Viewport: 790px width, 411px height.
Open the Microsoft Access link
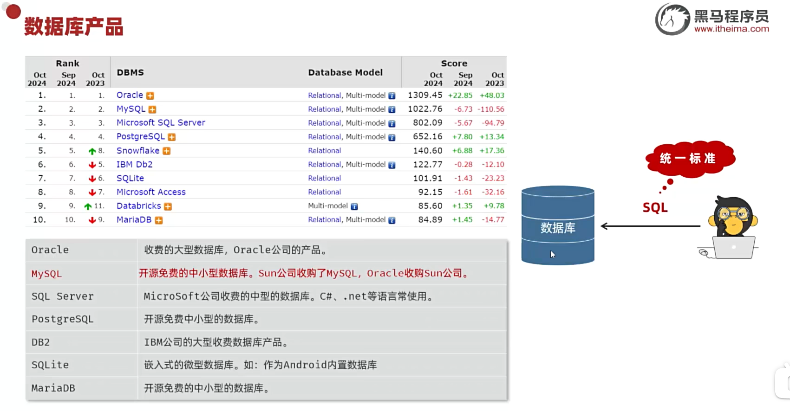[151, 192]
